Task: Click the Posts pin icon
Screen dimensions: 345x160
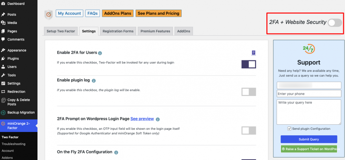Action: (x=3, y=15)
